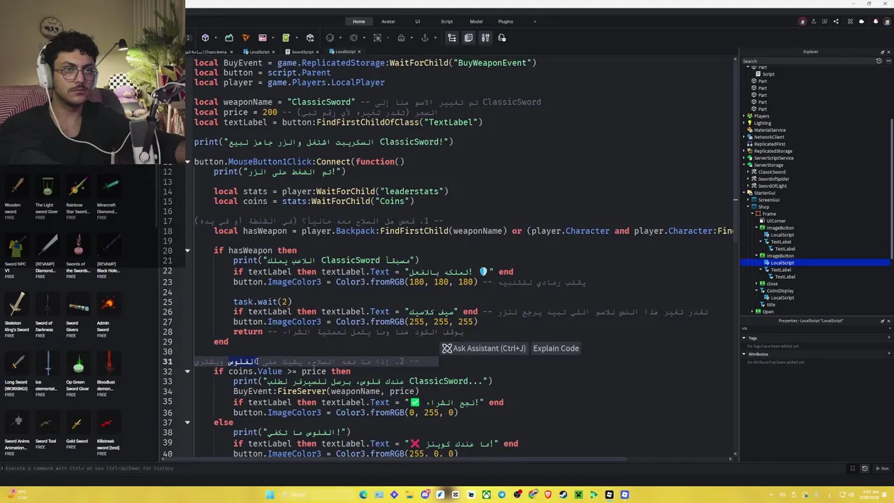Image resolution: width=894 pixels, height=503 pixels.
Task: Open the Model ribbon tab
Action: [x=476, y=22]
